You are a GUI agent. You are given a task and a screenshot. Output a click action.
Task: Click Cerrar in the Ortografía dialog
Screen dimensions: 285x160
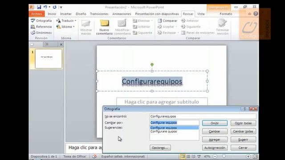[243, 148]
